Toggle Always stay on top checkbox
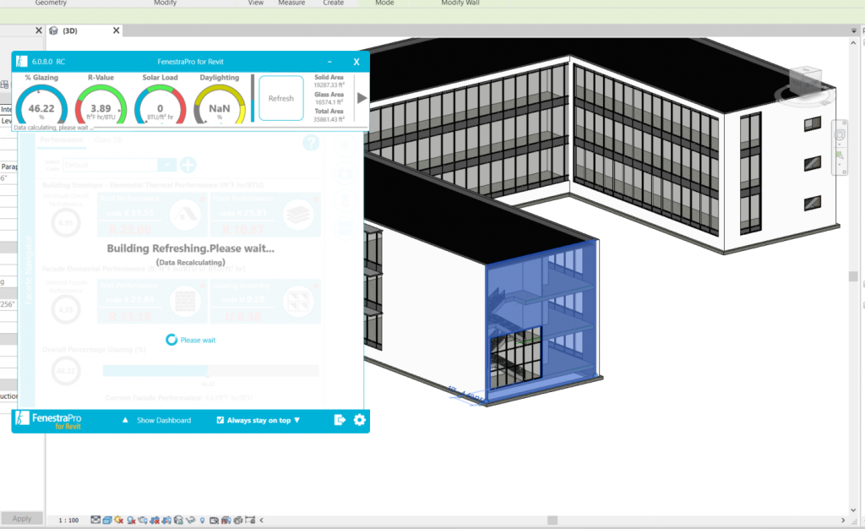Viewport: 865px width, 529px height. [220, 420]
